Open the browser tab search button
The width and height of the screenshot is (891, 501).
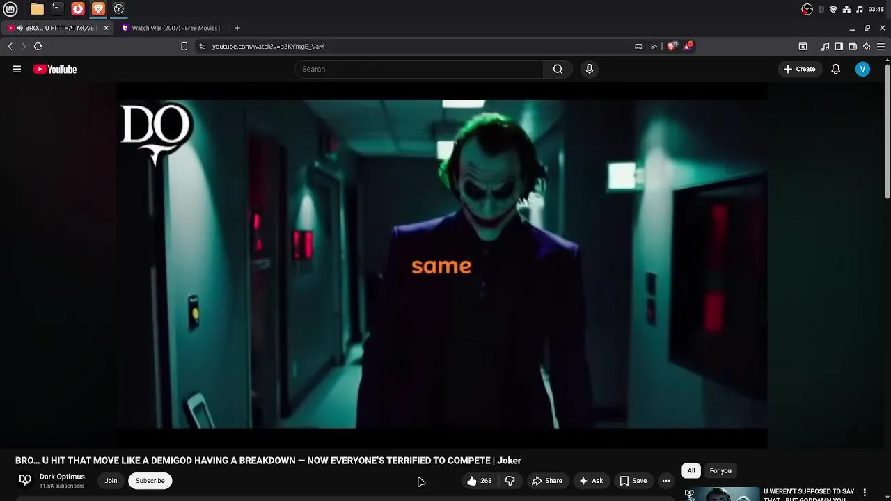point(803,46)
